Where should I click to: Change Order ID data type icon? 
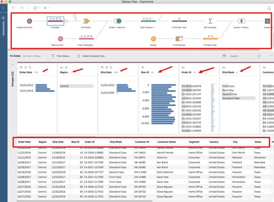tap(183, 68)
